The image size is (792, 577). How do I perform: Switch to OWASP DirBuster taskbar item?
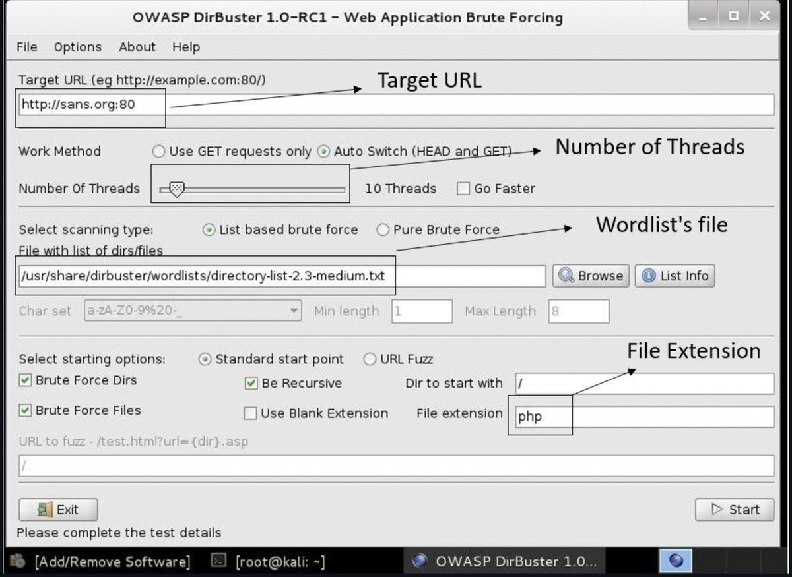point(504,562)
